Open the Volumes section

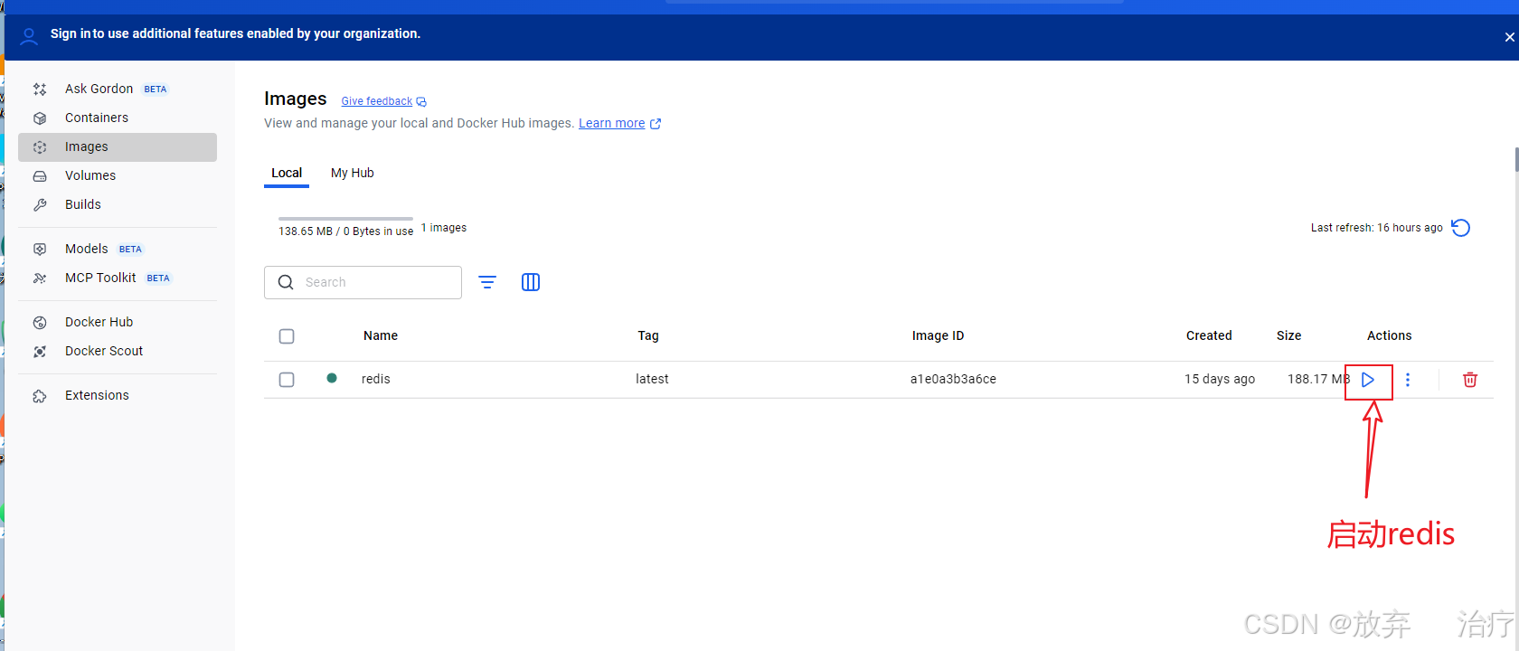click(118, 175)
